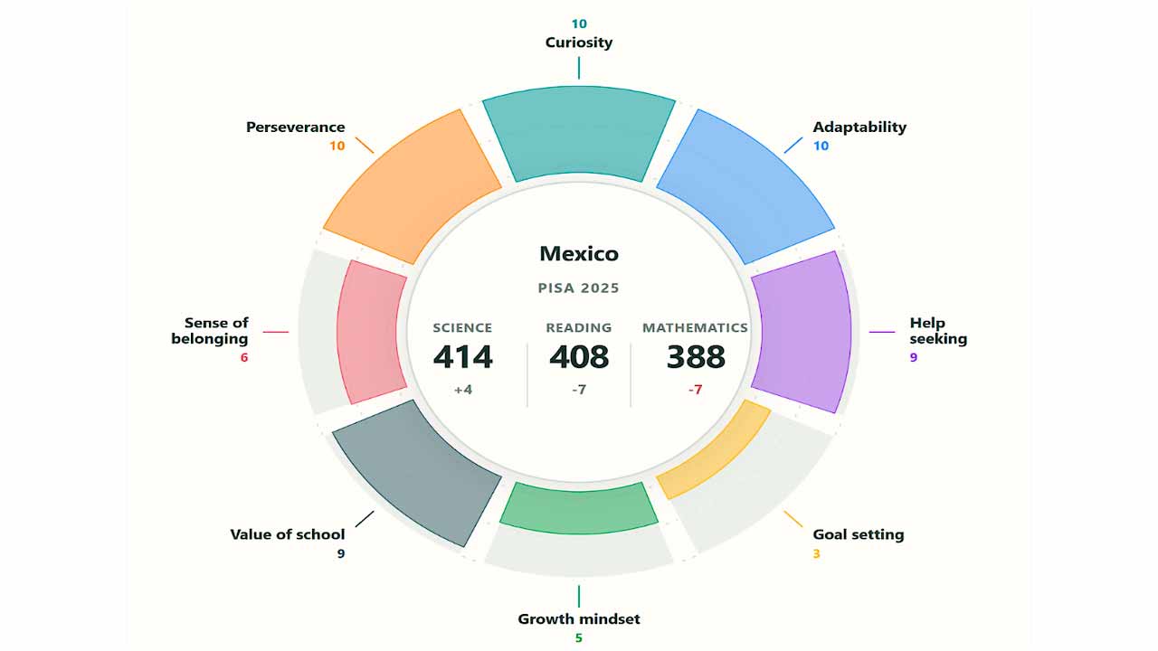Image resolution: width=1158 pixels, height=651 pixels.
Task: Click the Adaptability label text
Action: coord(859,127)
